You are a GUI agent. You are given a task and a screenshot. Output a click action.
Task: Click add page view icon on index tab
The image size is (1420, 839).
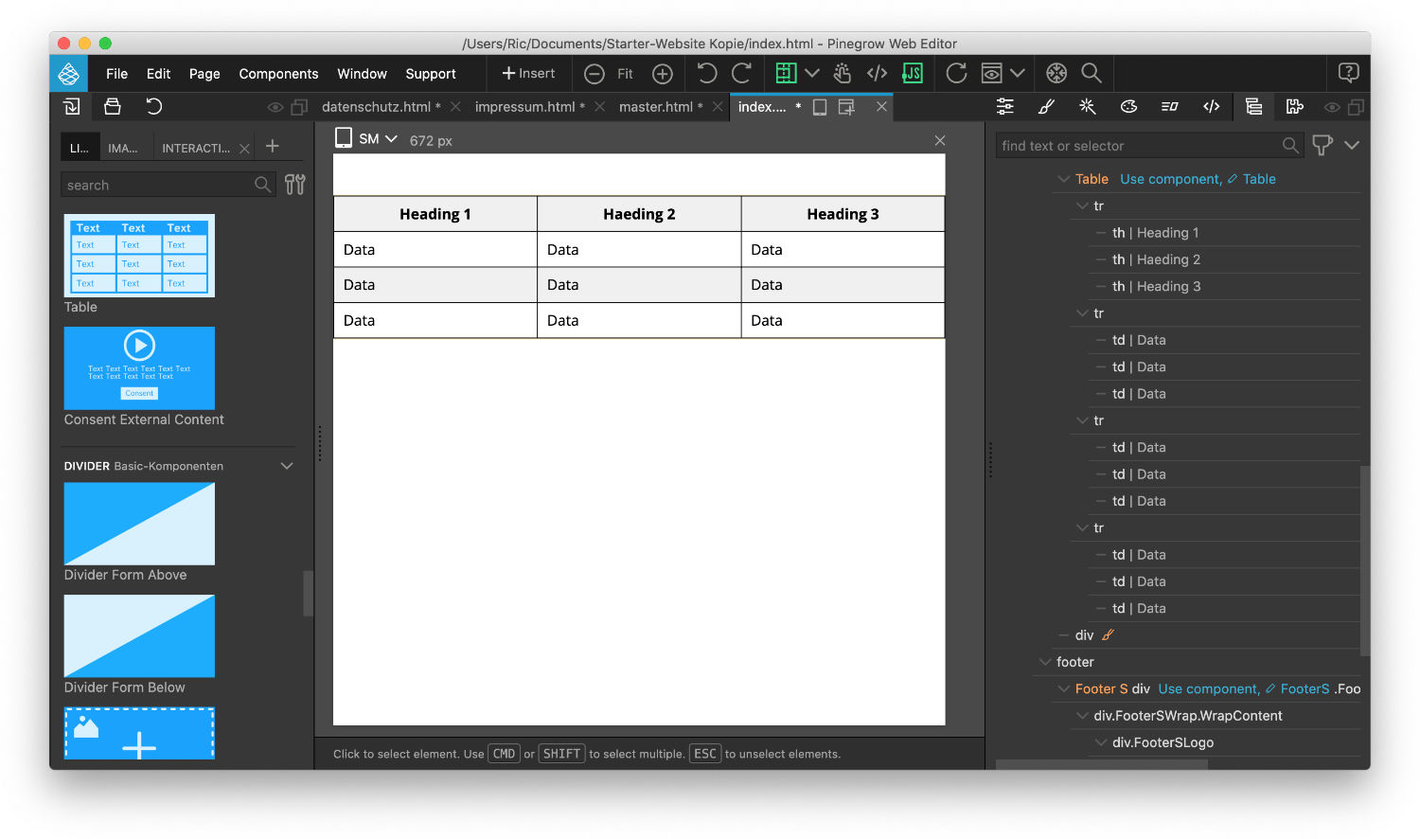[x=846, y=107]
